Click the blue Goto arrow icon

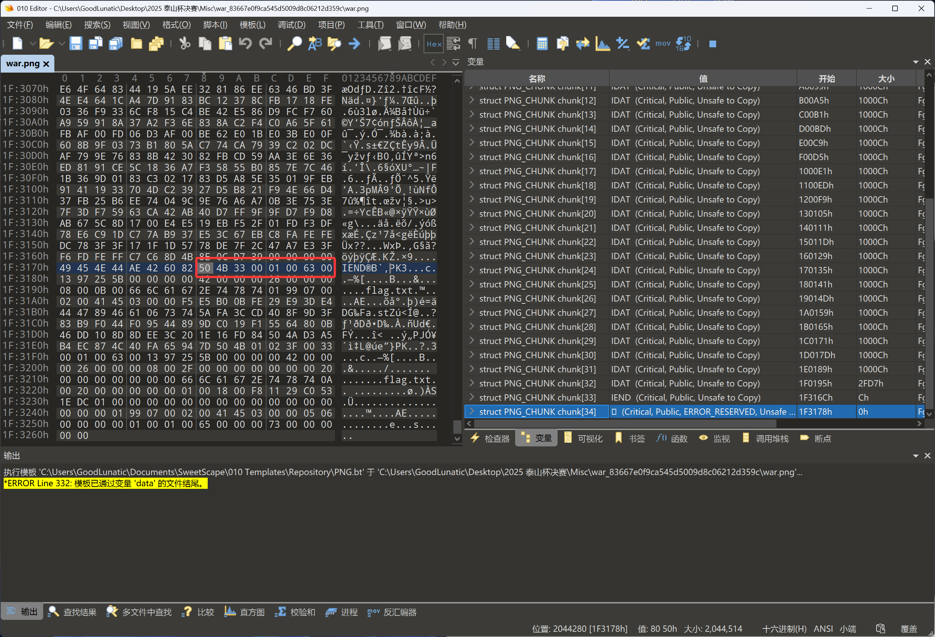354,44
